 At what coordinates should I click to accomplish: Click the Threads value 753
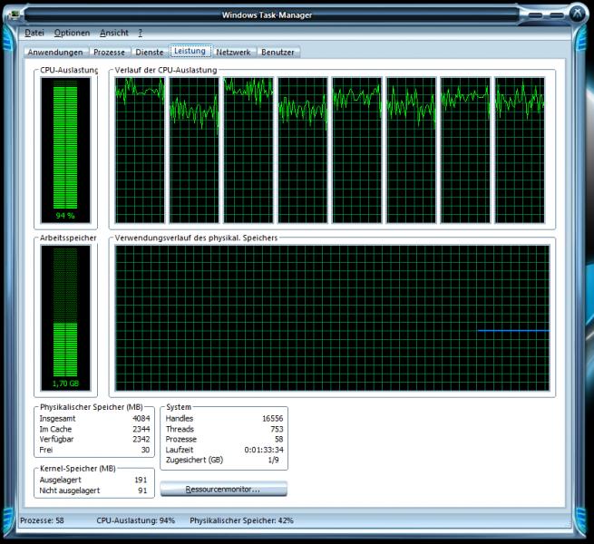277,429
